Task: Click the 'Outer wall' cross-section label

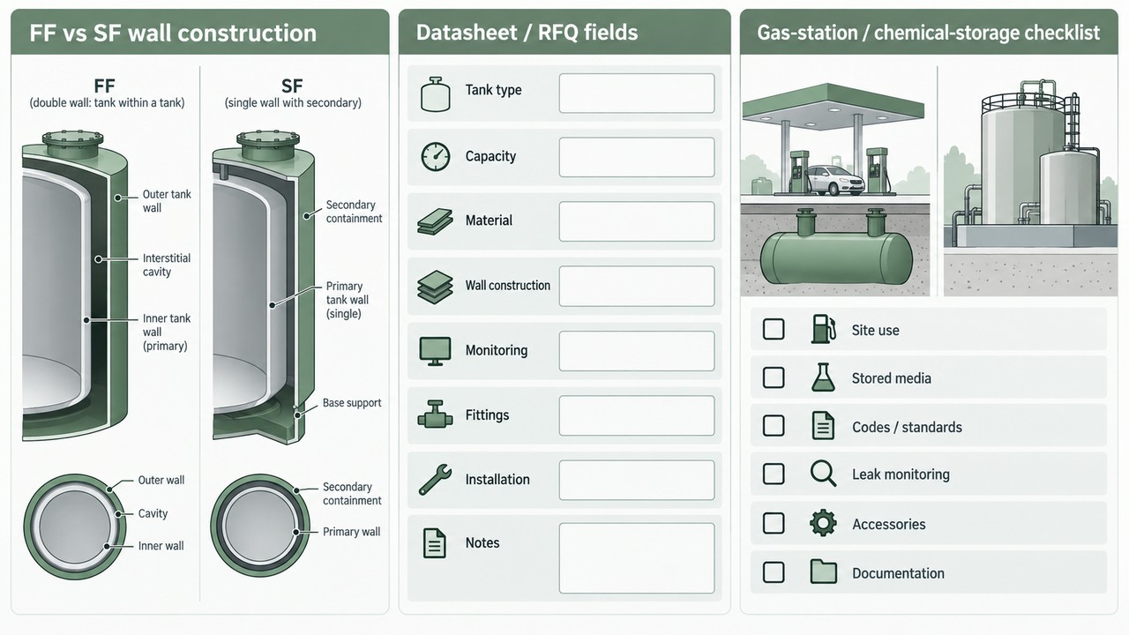Action: 161,481
